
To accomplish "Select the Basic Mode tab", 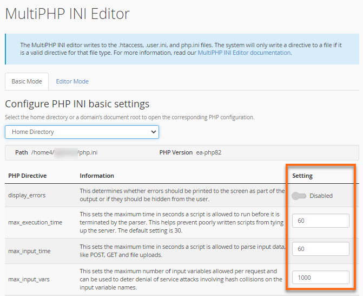I will tap(27, 81).
